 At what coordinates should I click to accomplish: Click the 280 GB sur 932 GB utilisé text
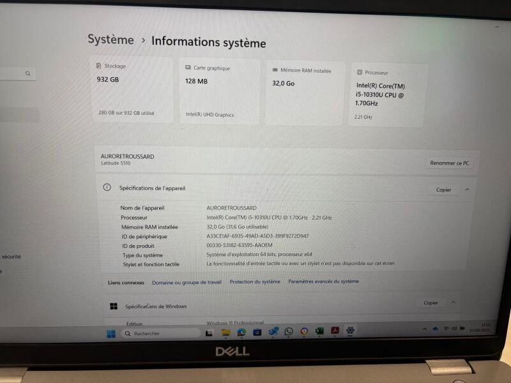(126, 113)
